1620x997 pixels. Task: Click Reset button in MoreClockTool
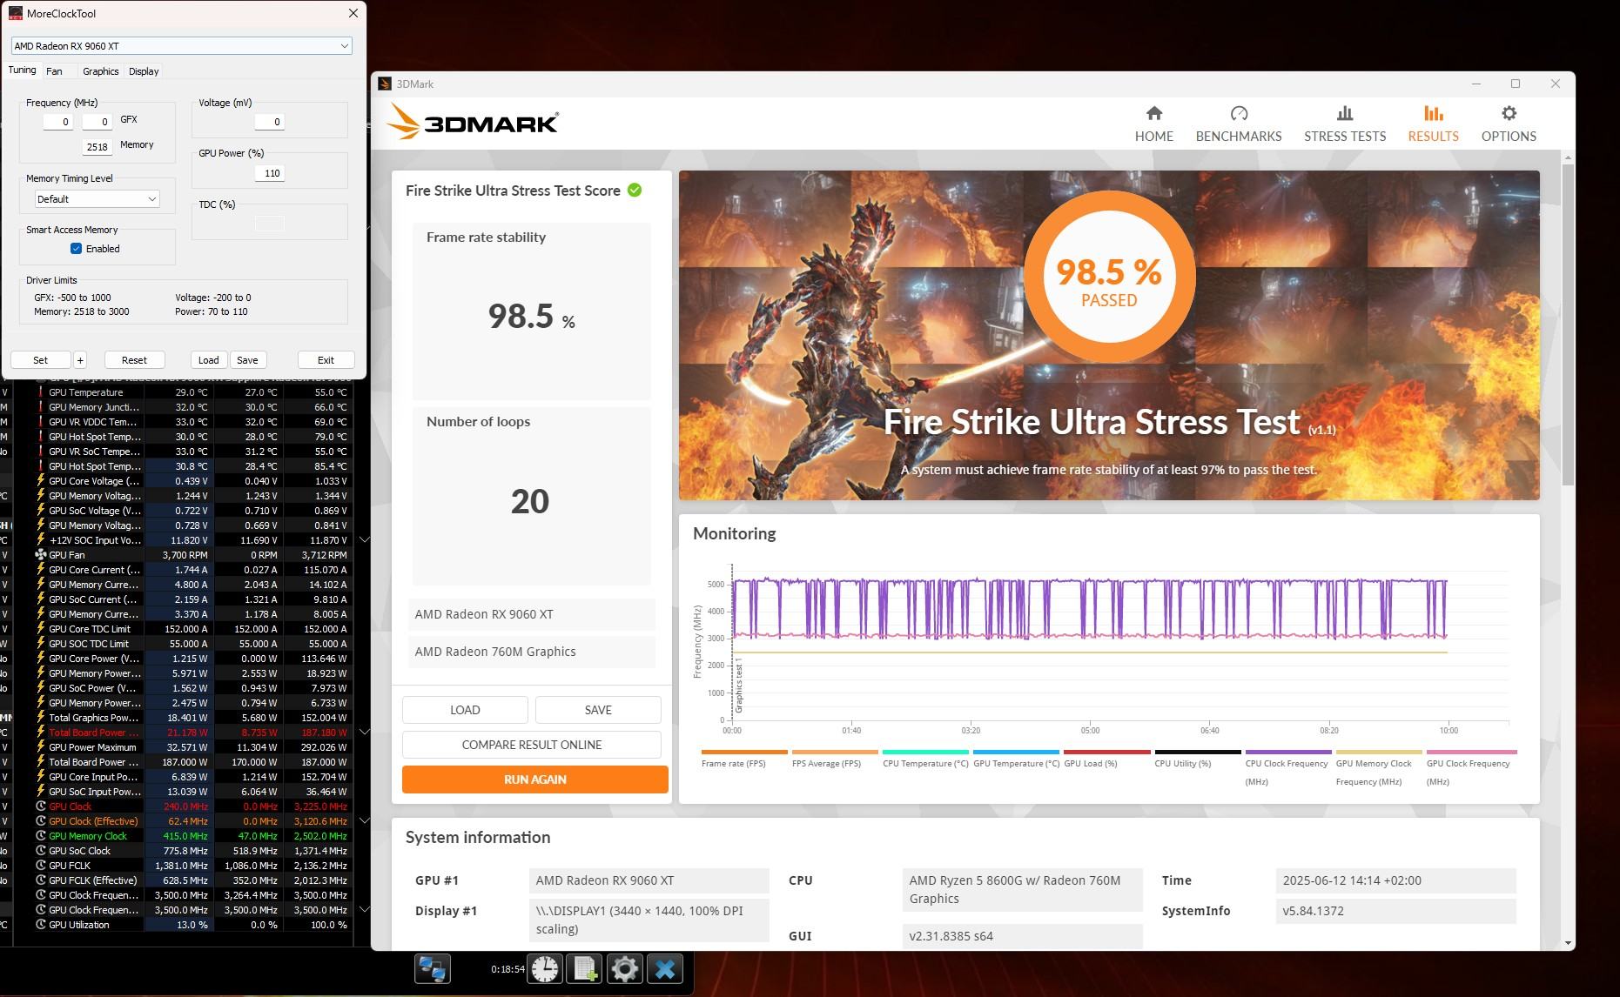click(134, 360)
